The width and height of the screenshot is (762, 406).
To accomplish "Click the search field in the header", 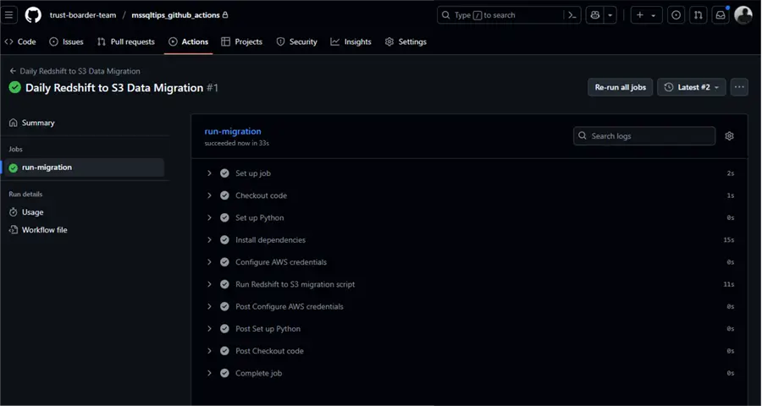I will [x=509, y=15].
